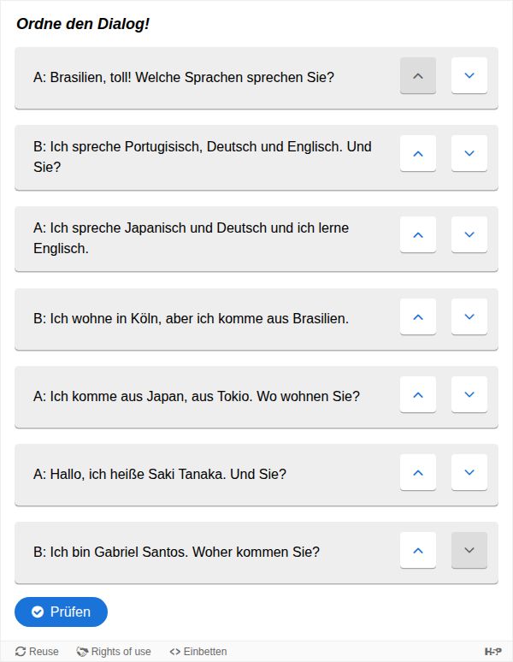Click the Einbetten embed link
The height and width of the screenshot is (662, 513).
click(198, 652)
